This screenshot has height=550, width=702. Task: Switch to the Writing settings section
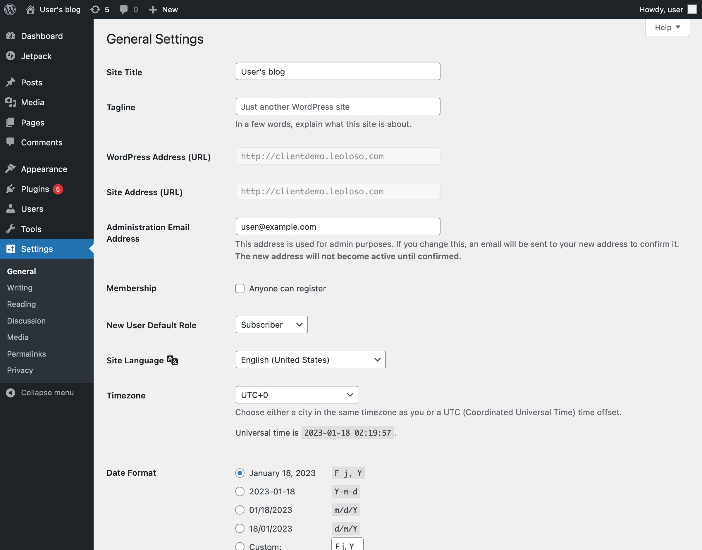[19, 288]
